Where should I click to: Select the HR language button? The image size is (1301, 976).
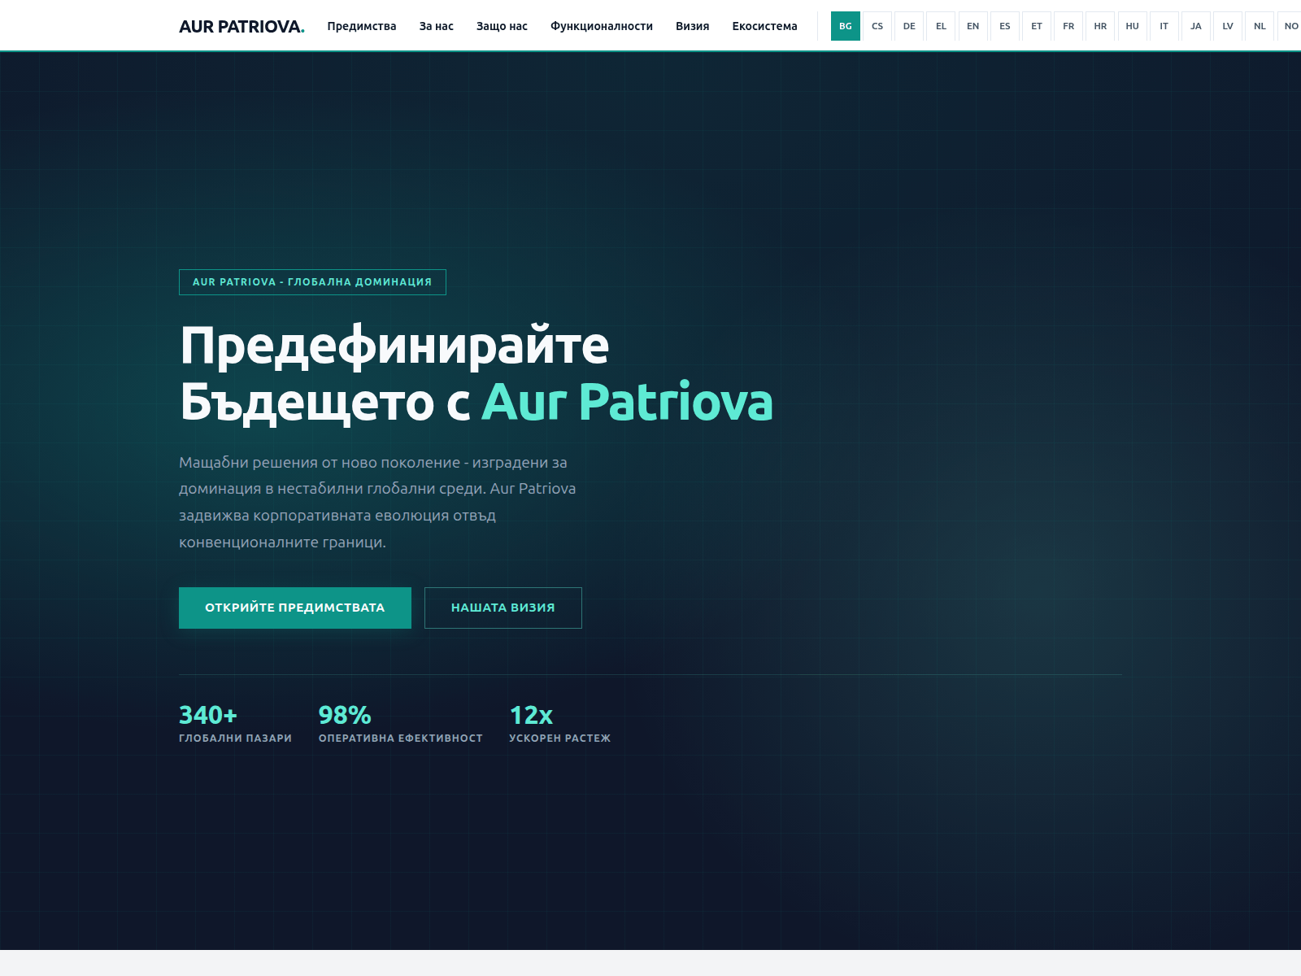click(1100, 26)
